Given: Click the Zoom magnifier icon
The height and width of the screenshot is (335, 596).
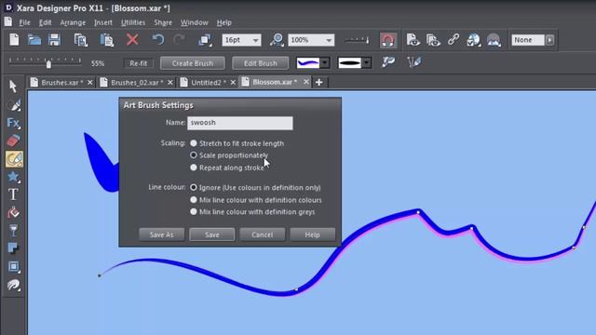Looking at the screenshot, I should point(278,40).
